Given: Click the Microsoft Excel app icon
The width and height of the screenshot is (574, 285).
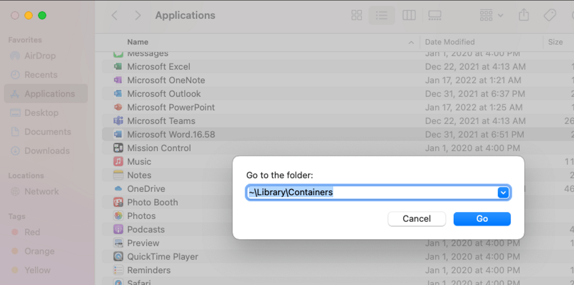Looking at the screenshot, I should (118, 66).
